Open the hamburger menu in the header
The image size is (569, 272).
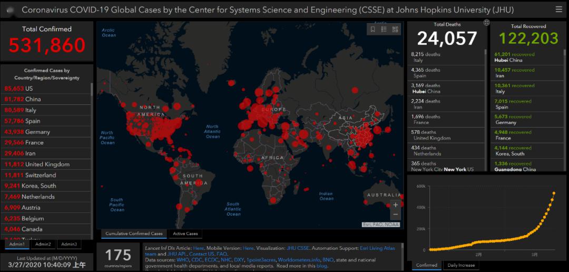click(x=559, y=9)
